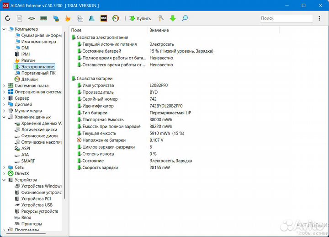This screenshot has height=237, width=329.
Task: Click the monitor diagnostics toolbar icon
Action: 56,18
